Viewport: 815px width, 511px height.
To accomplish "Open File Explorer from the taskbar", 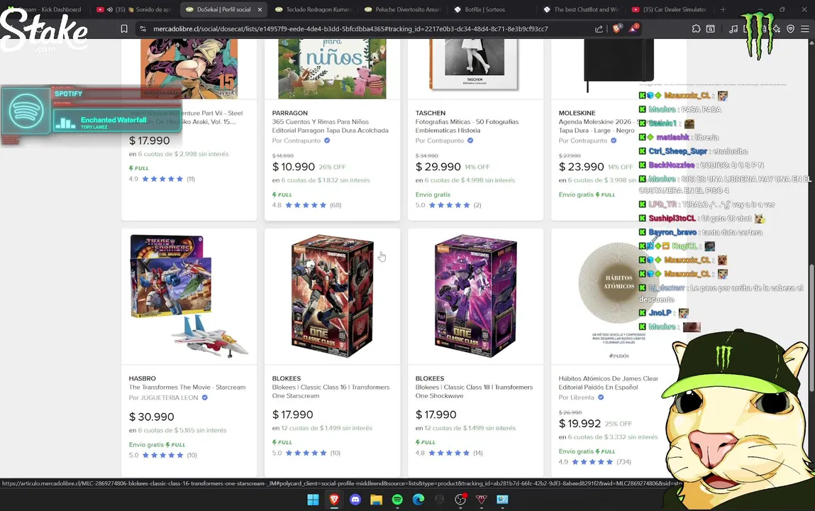I will pyautogui.click(x=377, y=500).
